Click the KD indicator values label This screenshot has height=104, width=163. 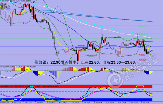[x=42, y=86]
